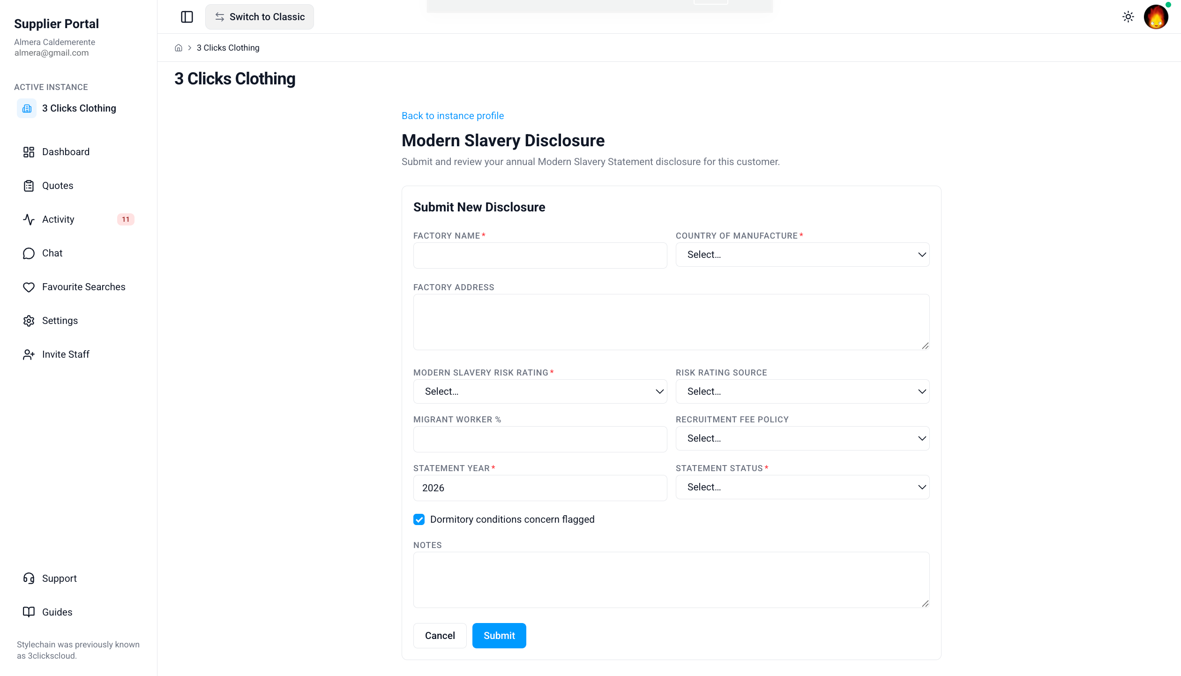
Task: Click the Statement Year field showing 2026
Action: [540, 488]
